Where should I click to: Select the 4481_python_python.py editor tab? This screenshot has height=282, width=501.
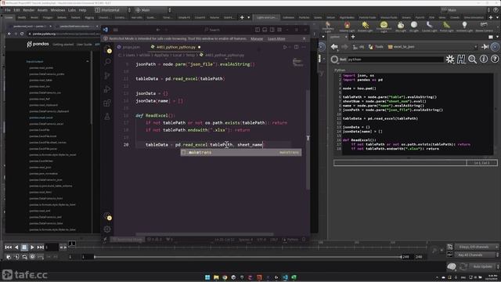tap(175, 47)
